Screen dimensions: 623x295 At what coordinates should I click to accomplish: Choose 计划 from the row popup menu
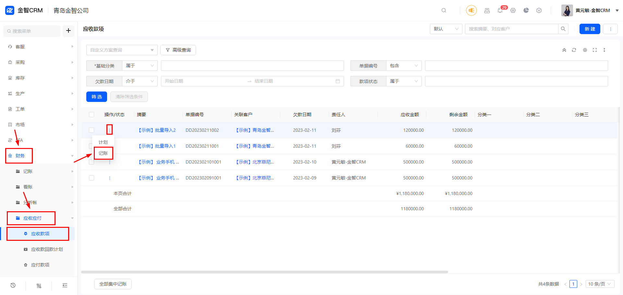(103, 142)
